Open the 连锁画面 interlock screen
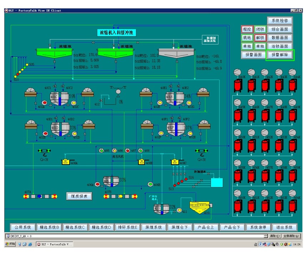Image resolution: width=307 pixels, height=256 pixels. (x=280, y=46)
